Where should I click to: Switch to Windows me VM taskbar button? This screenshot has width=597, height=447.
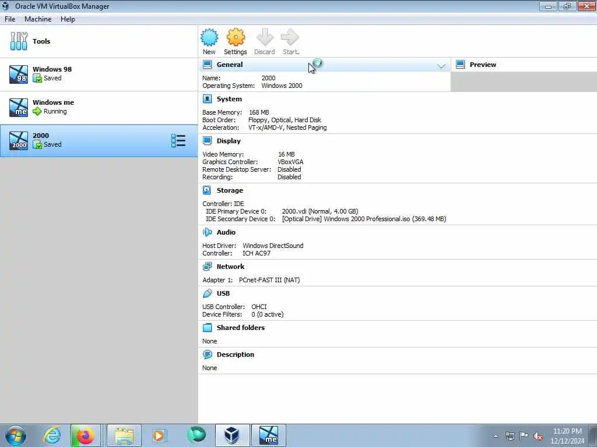269,435
